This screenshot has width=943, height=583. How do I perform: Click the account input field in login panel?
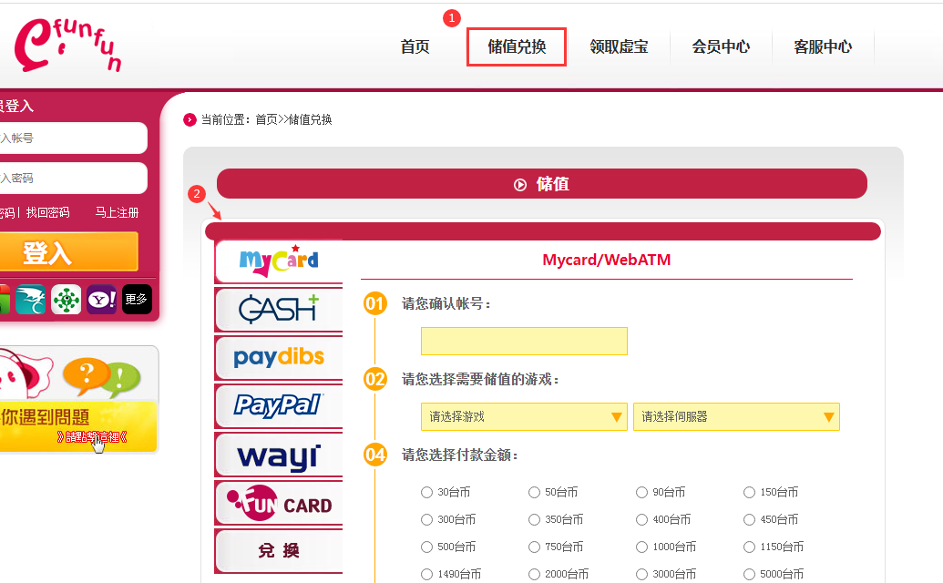73,138
